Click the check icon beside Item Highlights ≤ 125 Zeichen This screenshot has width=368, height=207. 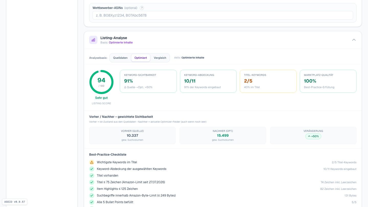(92, 189)
